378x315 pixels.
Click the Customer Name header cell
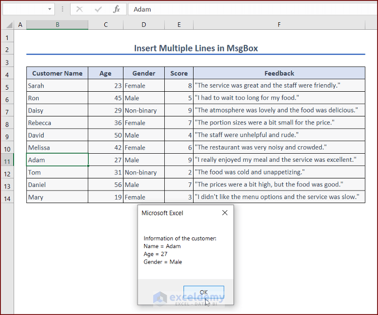[x=57, y=73]
